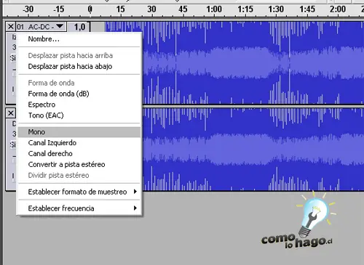Click the 30 second mark on the ruler

(x=151, y=9)
